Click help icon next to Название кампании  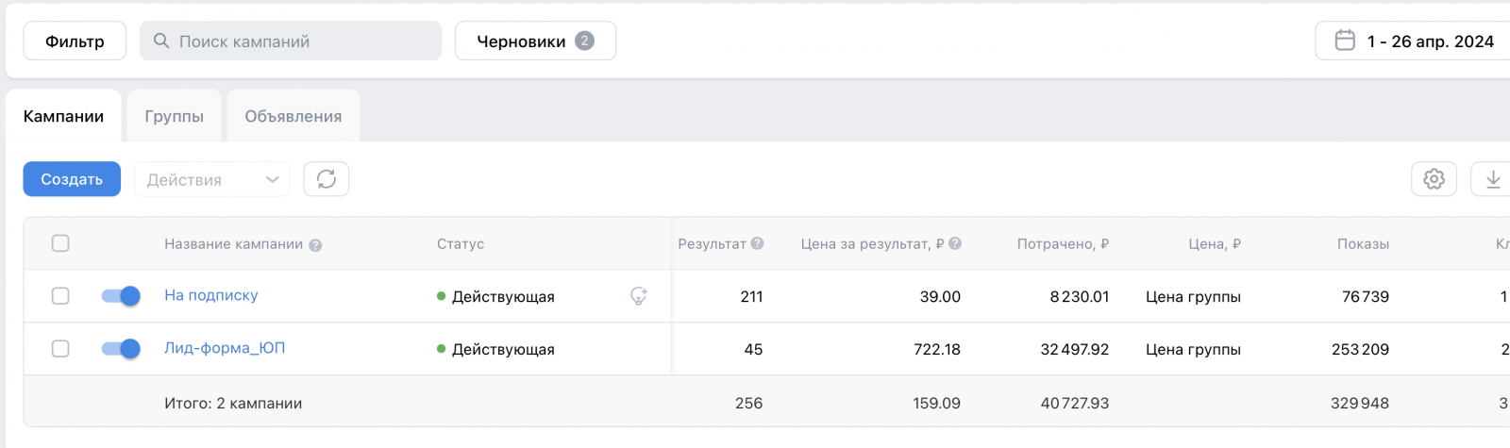pos(315,245)
